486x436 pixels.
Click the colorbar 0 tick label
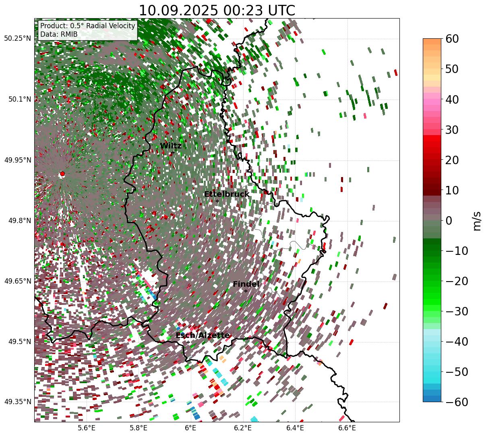tap(449, 221)
